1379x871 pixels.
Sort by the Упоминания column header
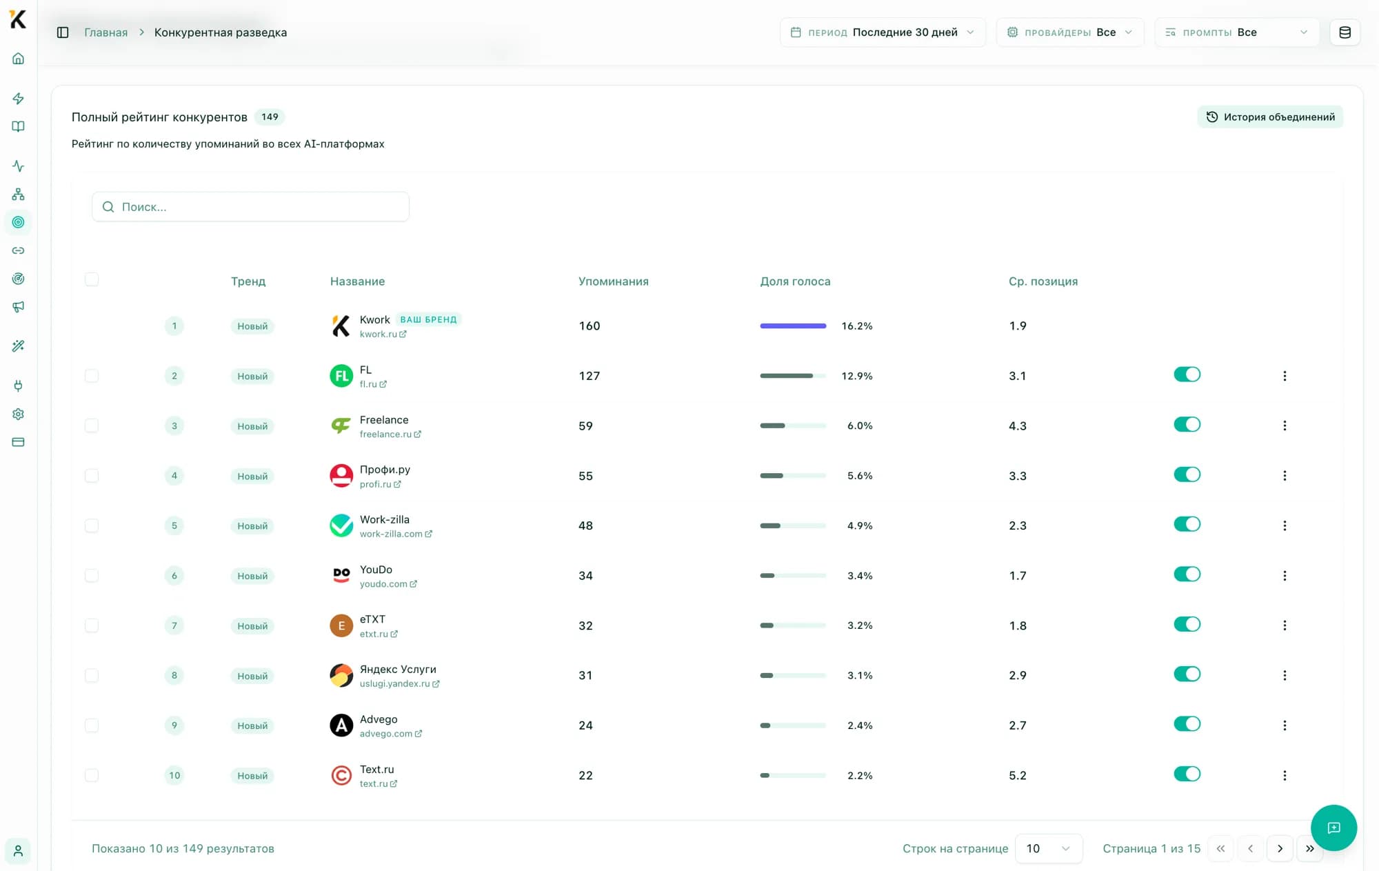pyautogui.click(x=614, y=281)
